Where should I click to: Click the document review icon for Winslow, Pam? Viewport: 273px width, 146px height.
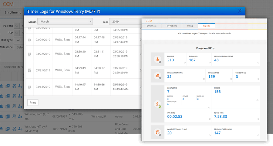pyautogui.click(x=14, y=116)
